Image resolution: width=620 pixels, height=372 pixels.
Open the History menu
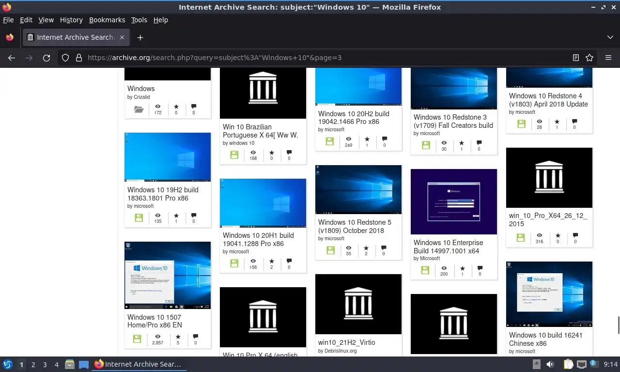point(71,20)
